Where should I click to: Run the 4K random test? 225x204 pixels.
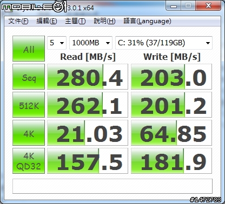(29, 133)
